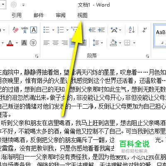
Task: Select the AaB style thumbnail
Action: coord(160,36)
